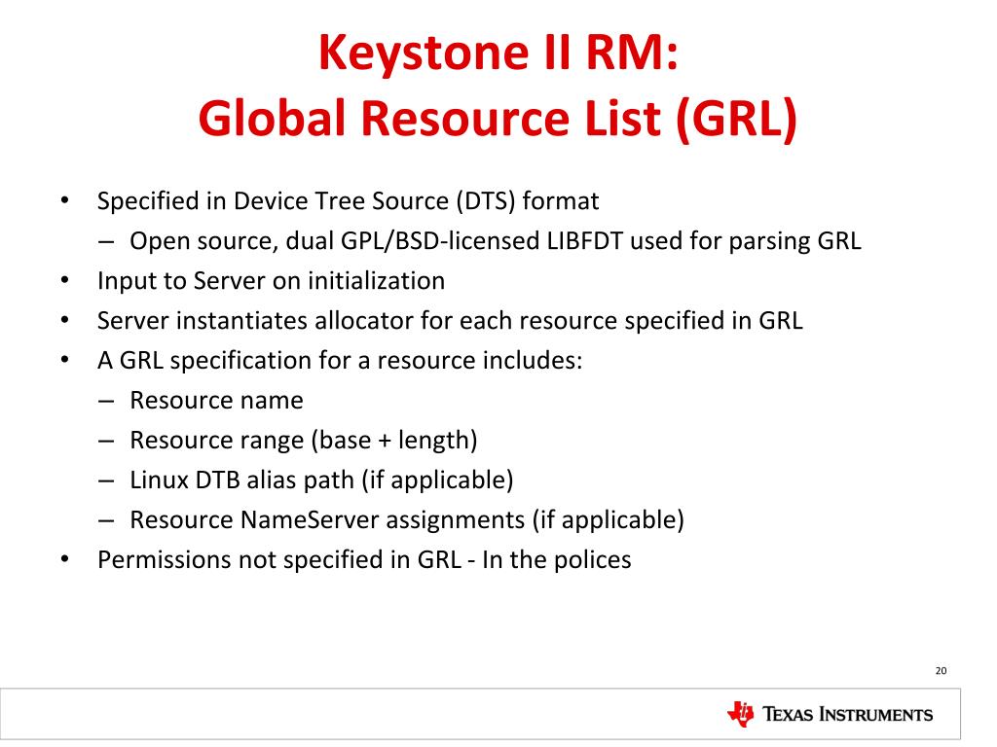Click the sub-bullet about dual GPL/BSD-licensed LIBFDT

tap(496, 241)
